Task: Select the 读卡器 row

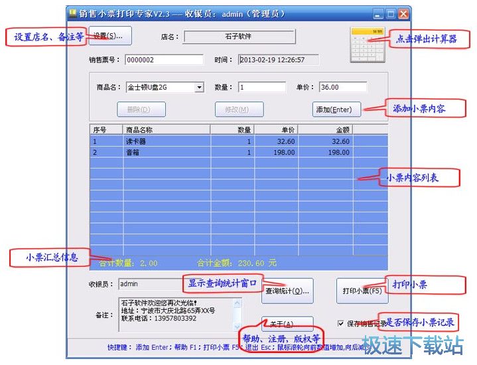Action: 239,141
